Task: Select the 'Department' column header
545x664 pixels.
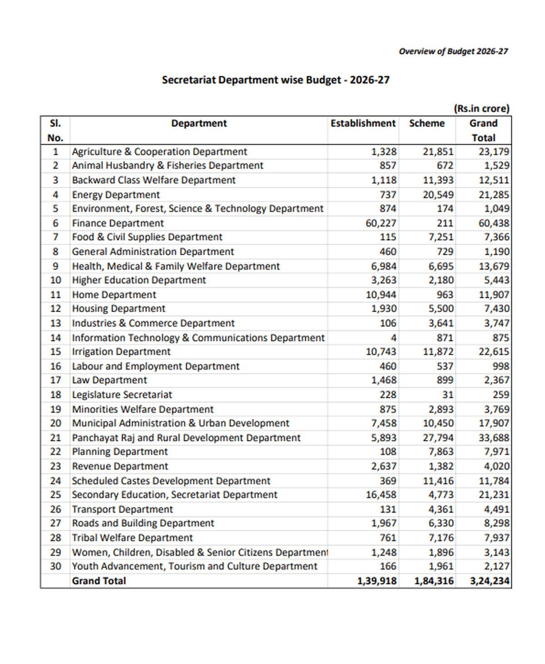Action: (x=199, y=123)
